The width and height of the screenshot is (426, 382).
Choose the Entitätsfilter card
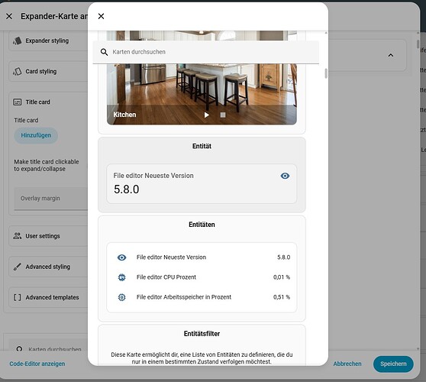tap(202, 345)
